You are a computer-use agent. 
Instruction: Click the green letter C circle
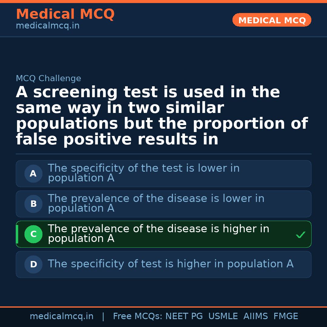(33, 234)
